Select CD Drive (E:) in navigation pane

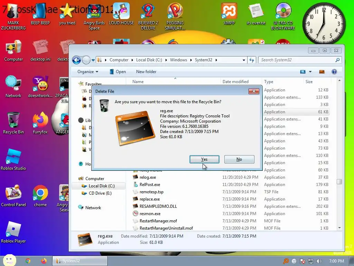point(100,193)
